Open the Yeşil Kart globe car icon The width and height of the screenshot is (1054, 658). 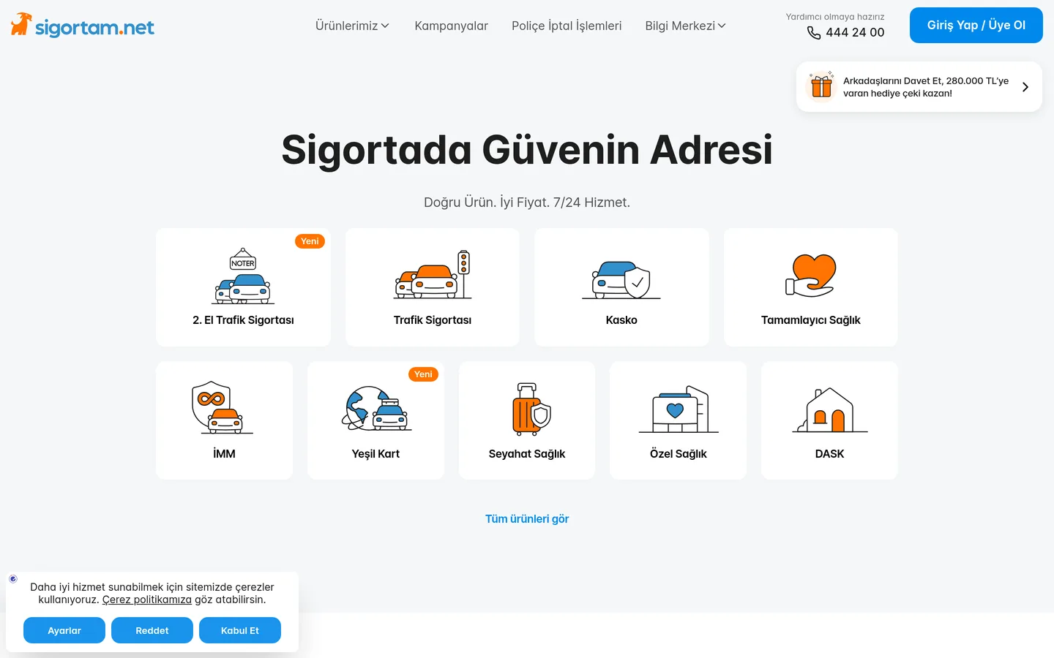(x=375, y=409)
